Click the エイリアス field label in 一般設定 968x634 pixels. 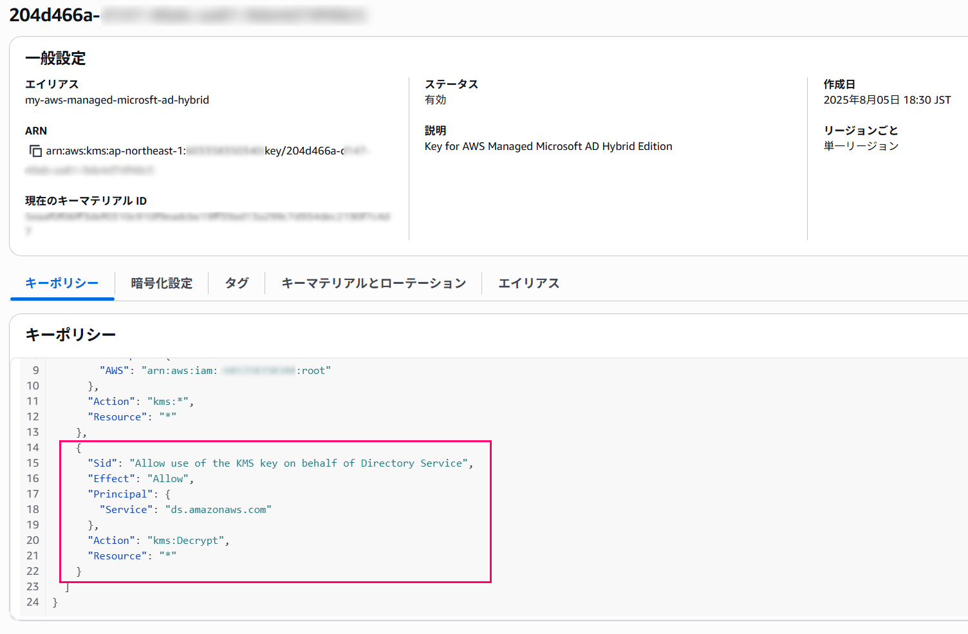52,84
